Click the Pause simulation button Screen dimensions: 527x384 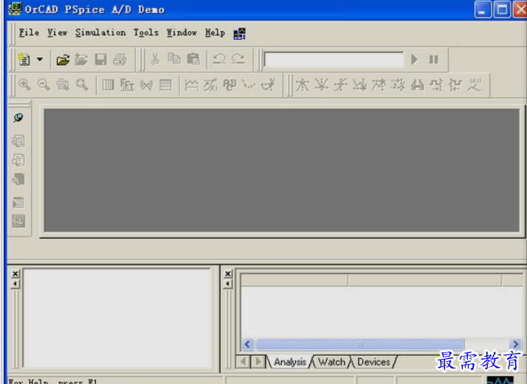click(433, 60)
